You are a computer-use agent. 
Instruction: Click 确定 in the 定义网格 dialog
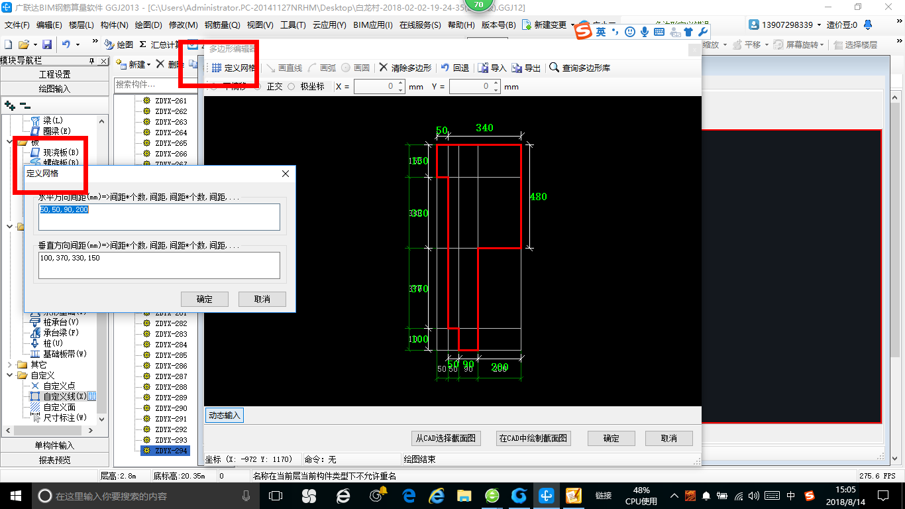point(205,299)
